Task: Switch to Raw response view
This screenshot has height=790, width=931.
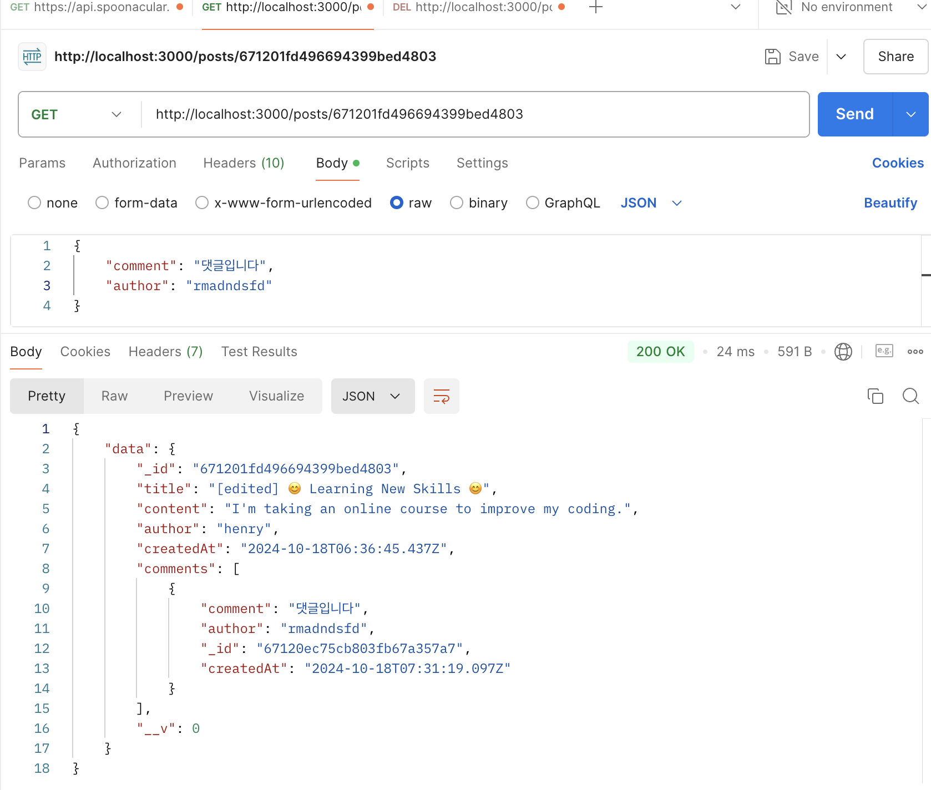Action: click(x=114, y=396)
